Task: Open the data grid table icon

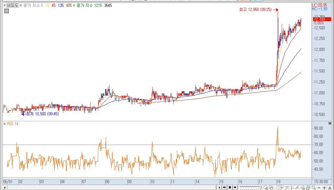Action: coord(7,11)
